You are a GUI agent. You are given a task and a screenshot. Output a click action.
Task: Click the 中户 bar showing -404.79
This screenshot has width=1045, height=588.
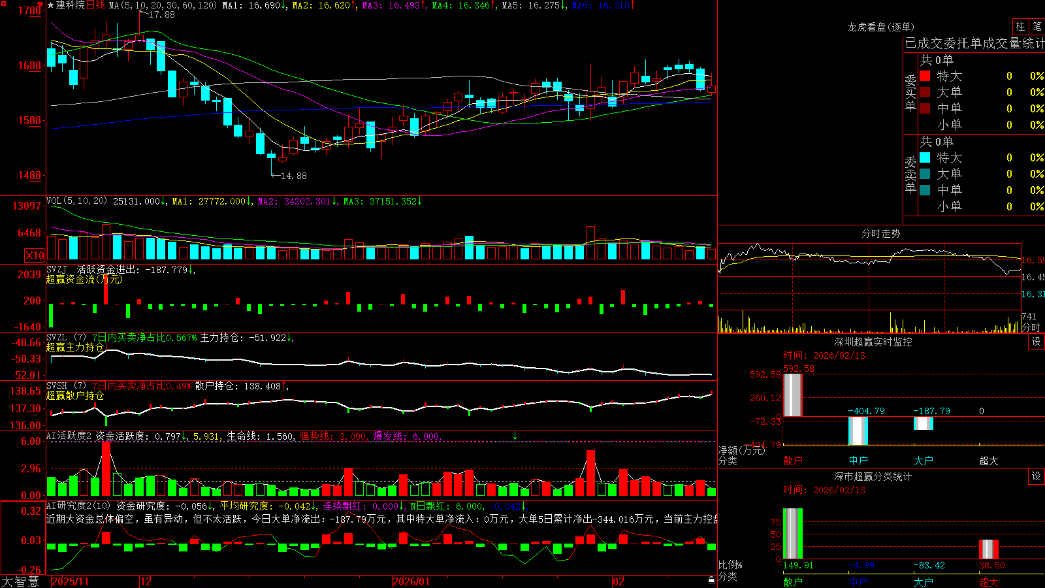pos(858,431)
